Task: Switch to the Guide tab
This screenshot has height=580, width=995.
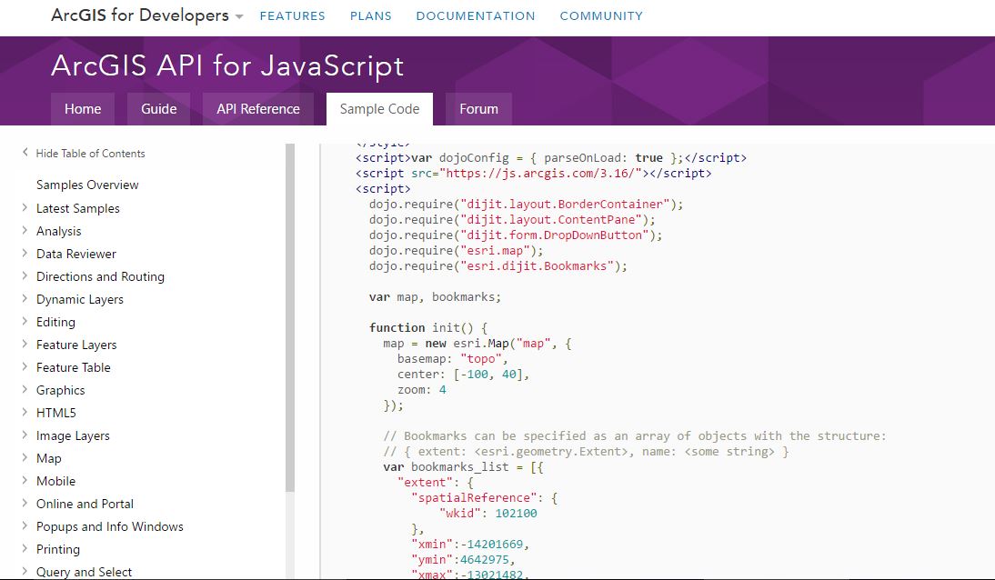Action: click(x=158, y=109)
